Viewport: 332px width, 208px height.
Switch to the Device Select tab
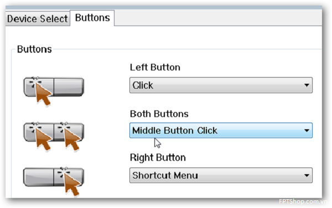[x=38, y=19]
